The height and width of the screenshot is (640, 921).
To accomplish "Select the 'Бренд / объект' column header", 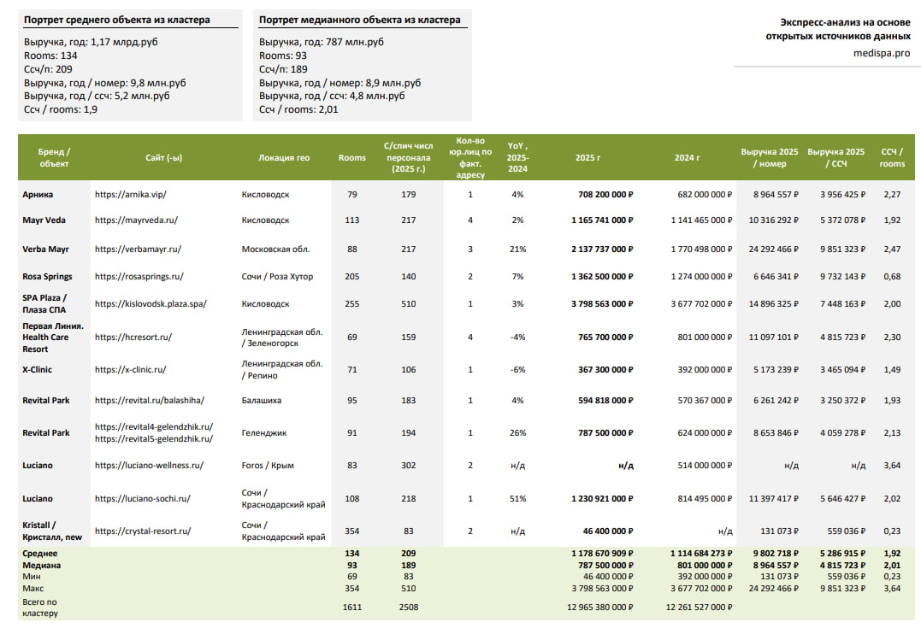I will pyautogui.click(x=54, y=157).
